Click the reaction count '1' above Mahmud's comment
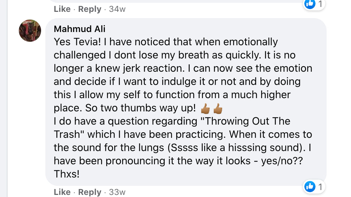 coord(320,3)
